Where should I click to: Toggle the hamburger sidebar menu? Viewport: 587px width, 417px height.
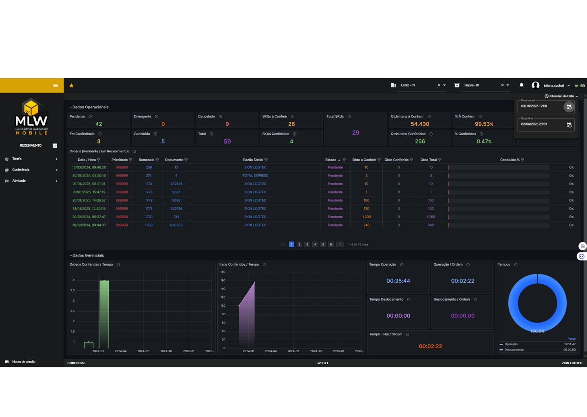pyautogui.click(x=55, y=86)
